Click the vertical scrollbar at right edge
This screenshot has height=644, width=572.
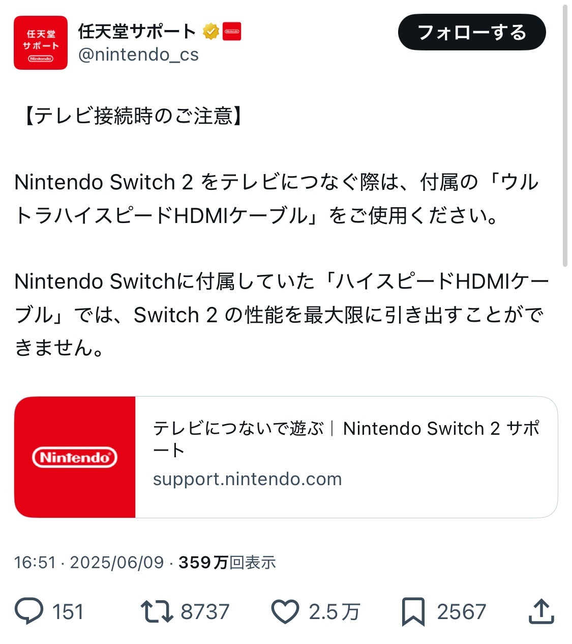click(565, 136)
